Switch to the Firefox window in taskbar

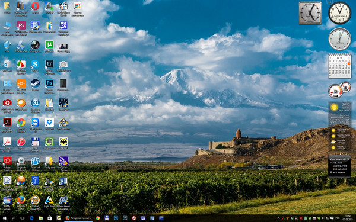[x=78, y=218]
